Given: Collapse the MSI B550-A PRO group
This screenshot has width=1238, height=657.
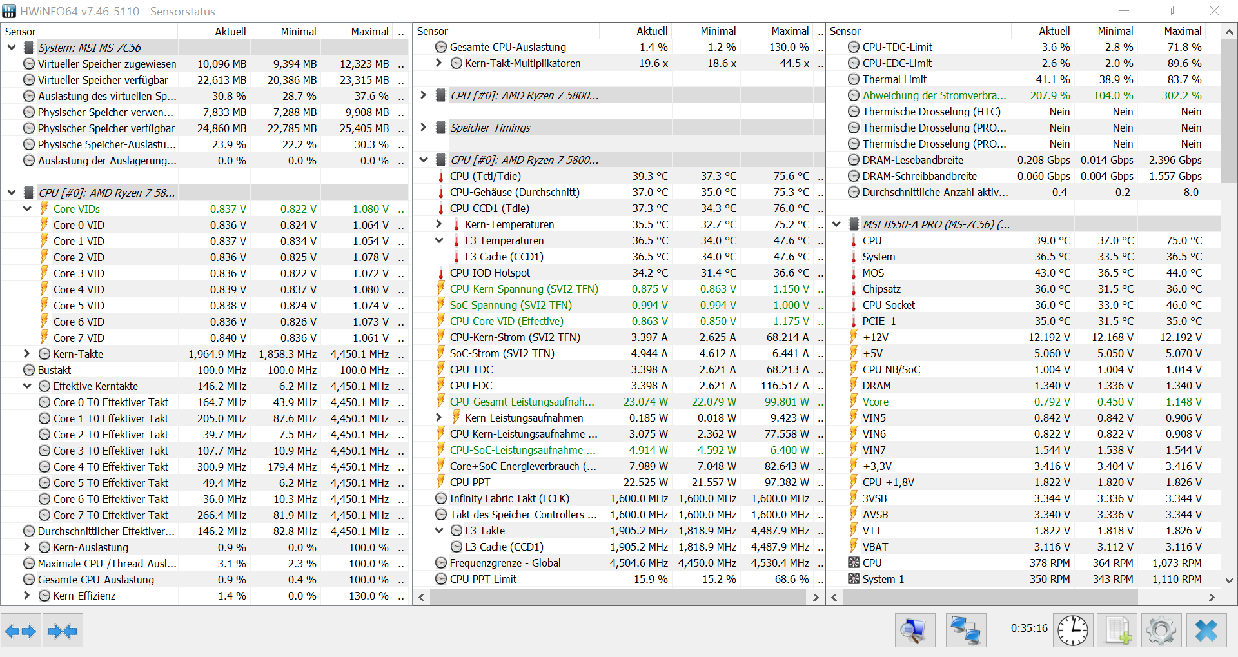Looking at the screenshot, I should coord(836,224).
